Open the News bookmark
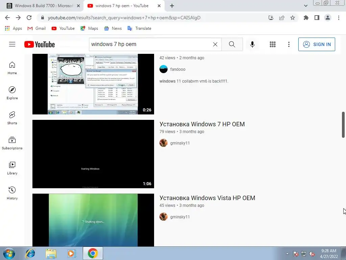The width and height of the screenshot is (346, 260). 113,28
